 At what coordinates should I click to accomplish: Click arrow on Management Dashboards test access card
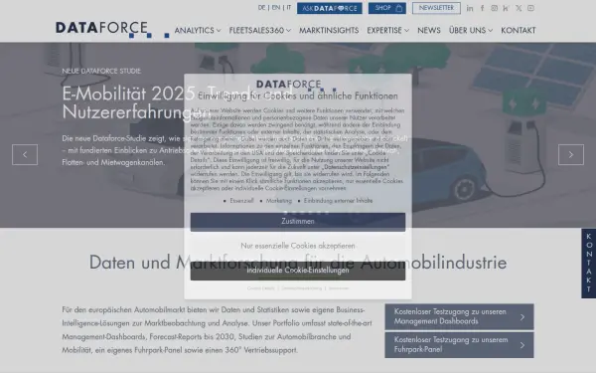522,316
